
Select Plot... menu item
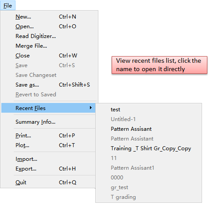pos(48,145)
